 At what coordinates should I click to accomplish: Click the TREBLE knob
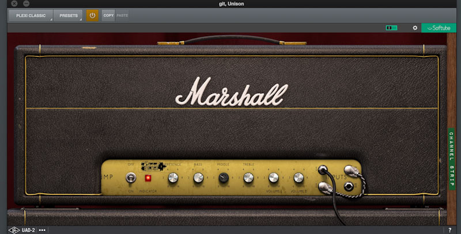point(248,178)
